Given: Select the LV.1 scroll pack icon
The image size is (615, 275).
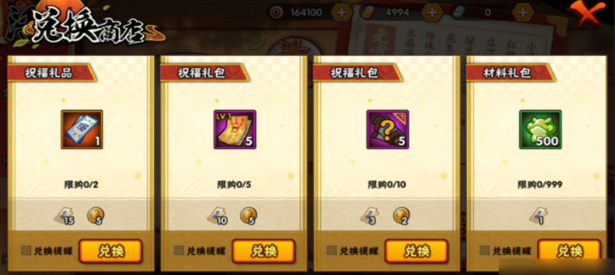Looking at the screenshot, I should click(x=234, y=130).
